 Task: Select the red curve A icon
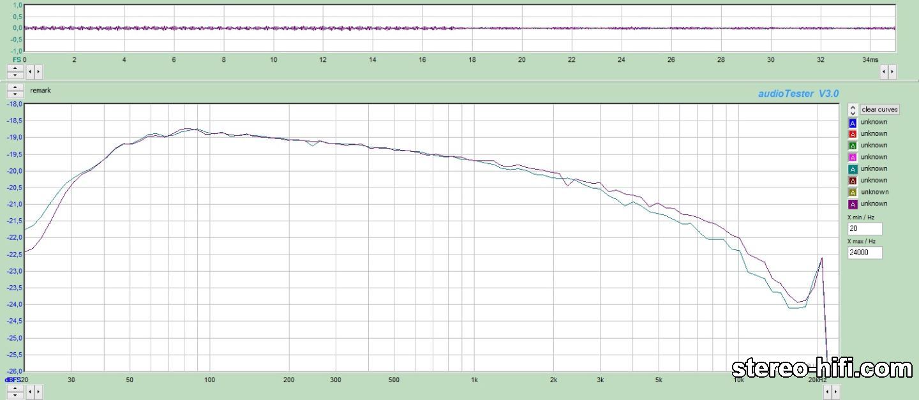852,134
